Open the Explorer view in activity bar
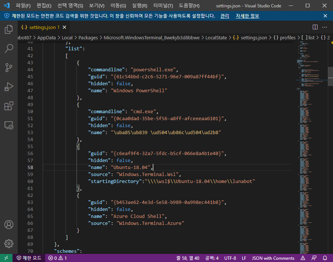Viewport: 333px width, 262px height. (x=9, y=29)
